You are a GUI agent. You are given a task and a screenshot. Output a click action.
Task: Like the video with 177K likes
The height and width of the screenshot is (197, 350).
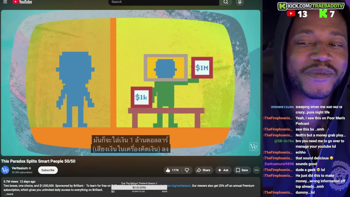tap(172, 170)
